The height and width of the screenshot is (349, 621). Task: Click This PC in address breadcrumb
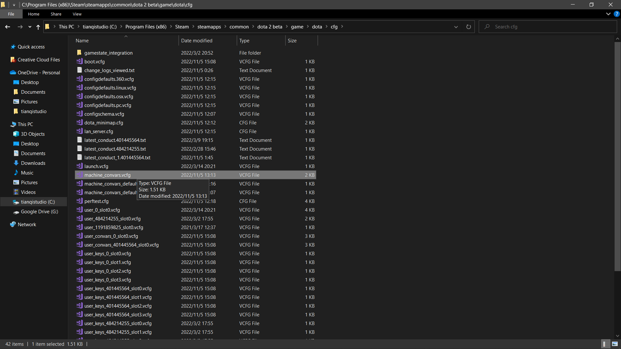pos(66,27)
